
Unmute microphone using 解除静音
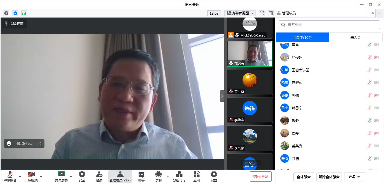10,176
